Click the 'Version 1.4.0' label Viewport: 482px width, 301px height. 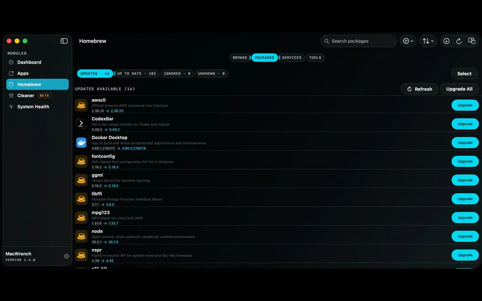20,260
